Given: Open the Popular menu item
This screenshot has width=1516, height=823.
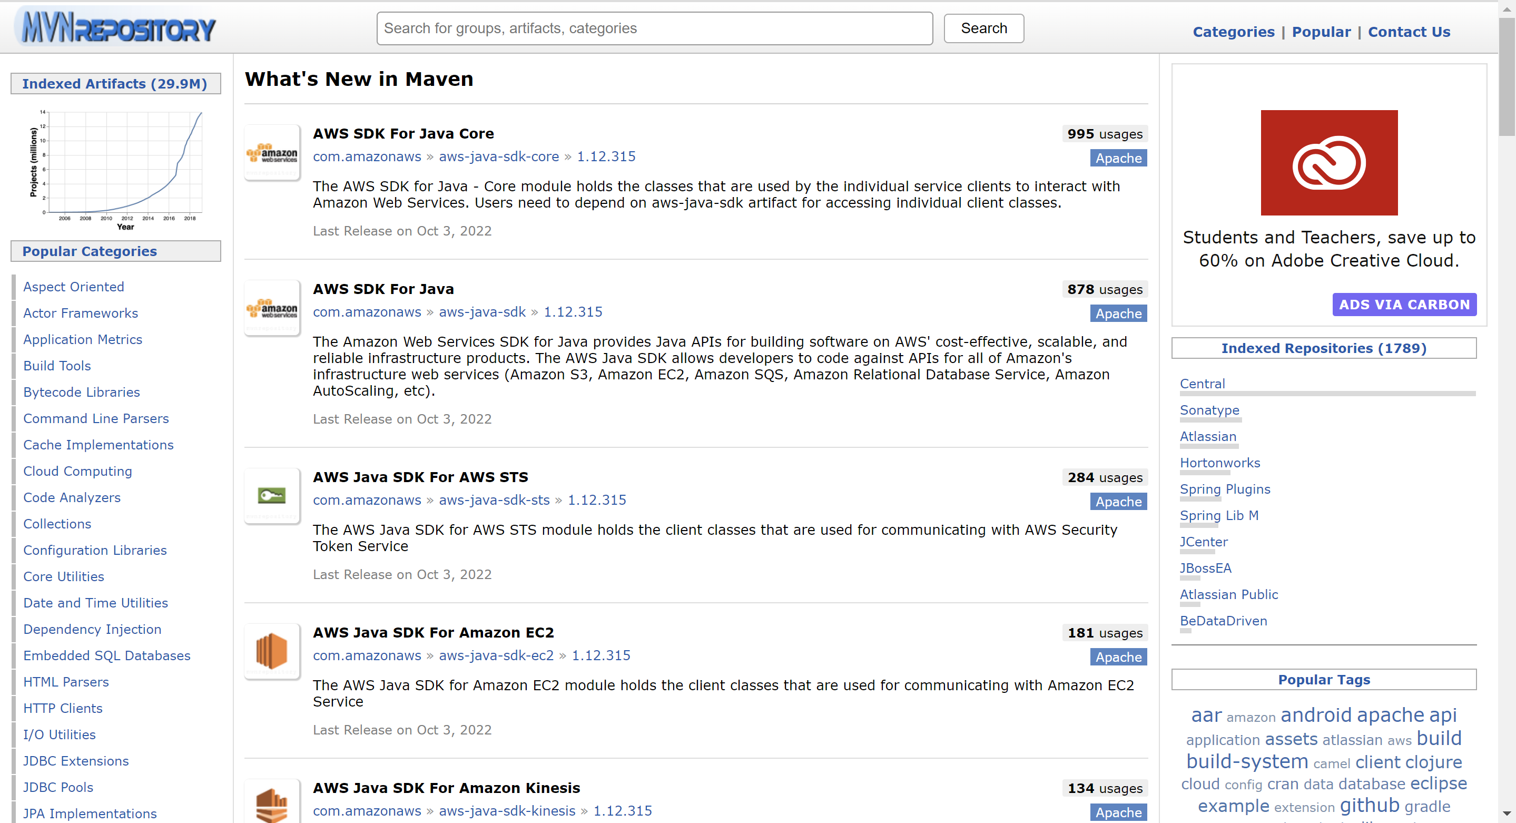Looking at the screenshot, I should (1321, 32).
